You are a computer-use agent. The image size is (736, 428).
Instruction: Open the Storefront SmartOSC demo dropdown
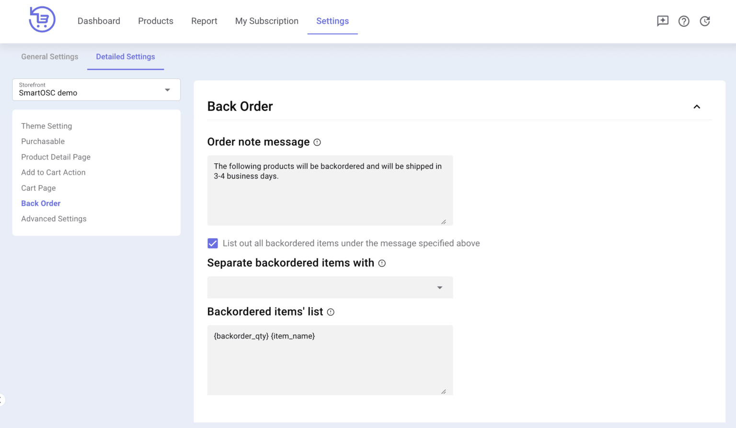(96, 90)
